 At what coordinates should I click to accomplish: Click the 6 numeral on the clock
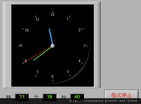[52, 77]
